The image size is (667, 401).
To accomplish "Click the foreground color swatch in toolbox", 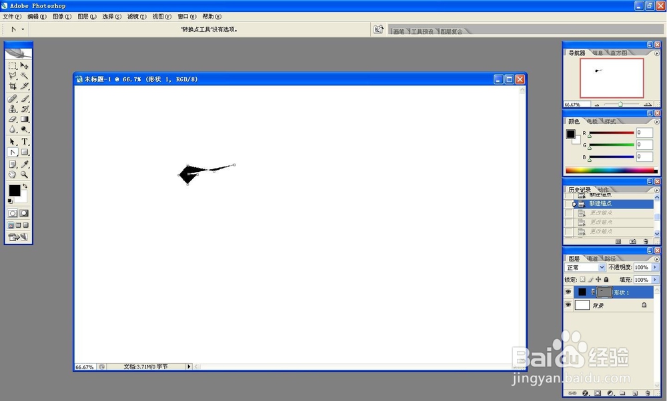I will click(x=15, y=191).
